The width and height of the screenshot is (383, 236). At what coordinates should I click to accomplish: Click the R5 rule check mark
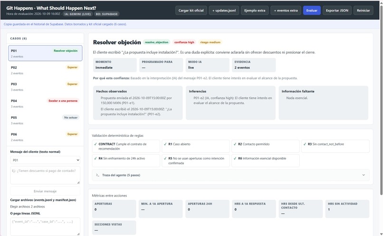click(x=165, y=159)
